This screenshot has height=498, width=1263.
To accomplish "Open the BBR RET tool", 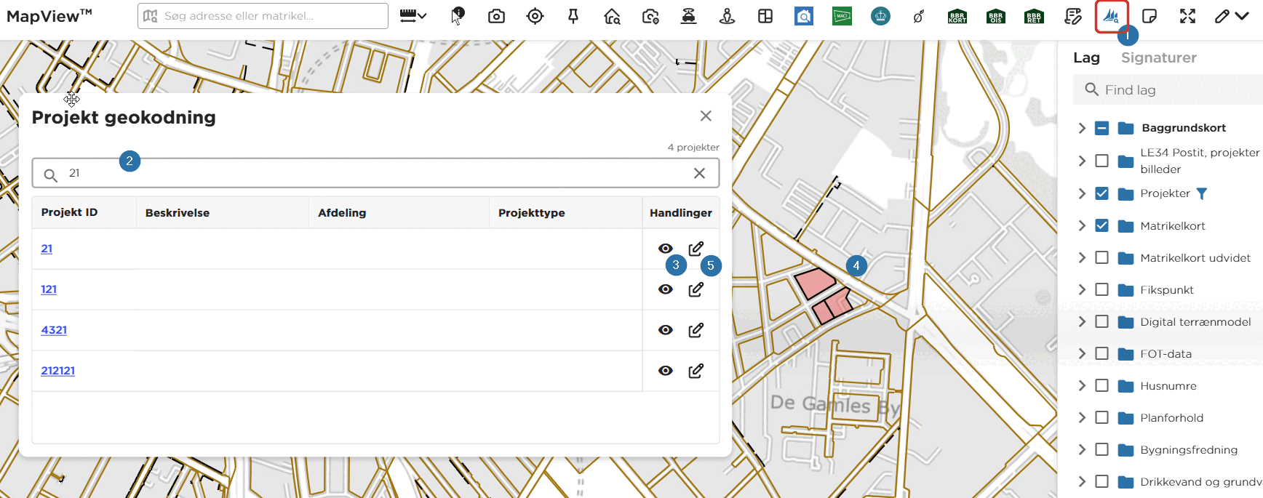I will 1034,17.
